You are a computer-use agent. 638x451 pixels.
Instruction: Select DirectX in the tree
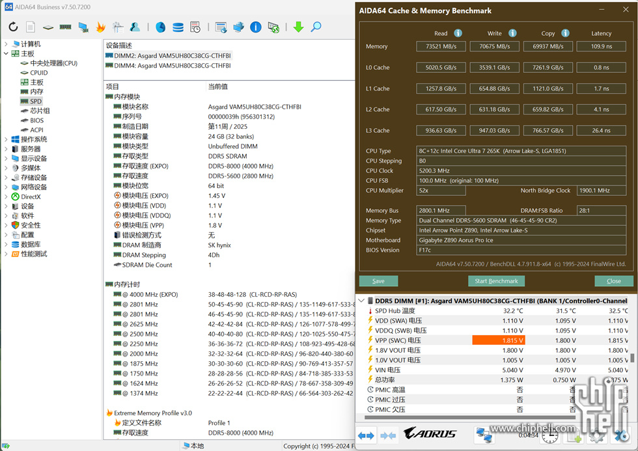click(x=31, y=197)
